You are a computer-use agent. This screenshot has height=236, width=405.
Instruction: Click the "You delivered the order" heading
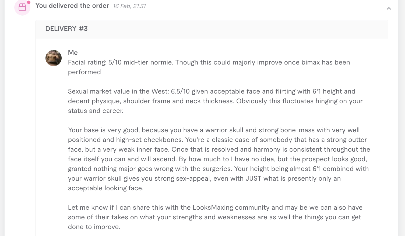72,6
